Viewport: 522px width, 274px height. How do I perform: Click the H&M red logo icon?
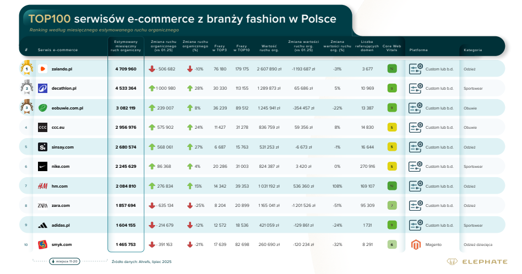coord(42,186)
